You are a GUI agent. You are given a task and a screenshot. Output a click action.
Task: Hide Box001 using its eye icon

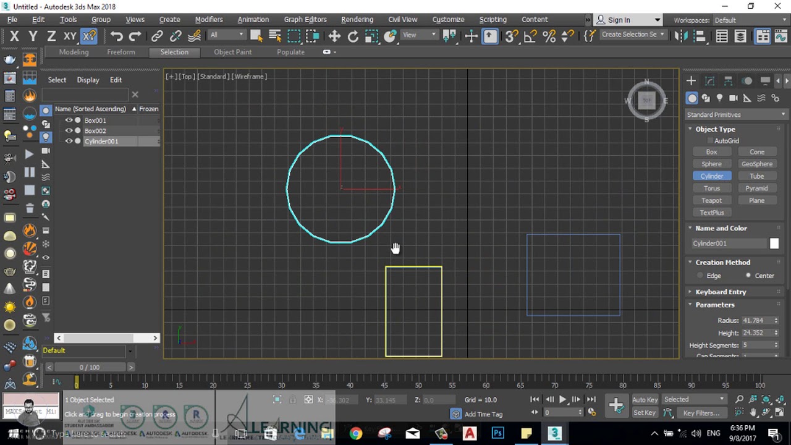69,121
